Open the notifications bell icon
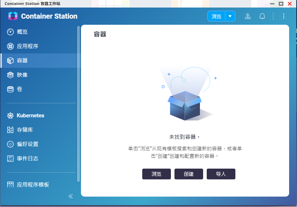This screenshot has width=297, height=207. [262, 16]
